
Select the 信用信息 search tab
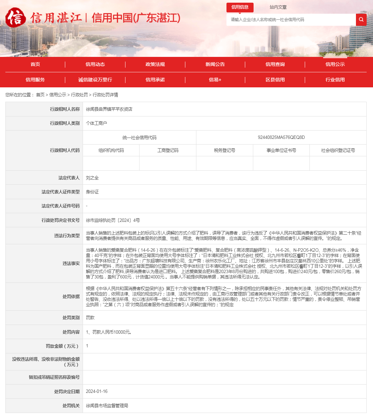[240, 7]
